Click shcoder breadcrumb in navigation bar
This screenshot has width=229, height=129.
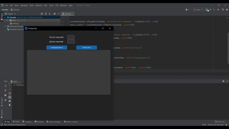click(x=5, y=10)
